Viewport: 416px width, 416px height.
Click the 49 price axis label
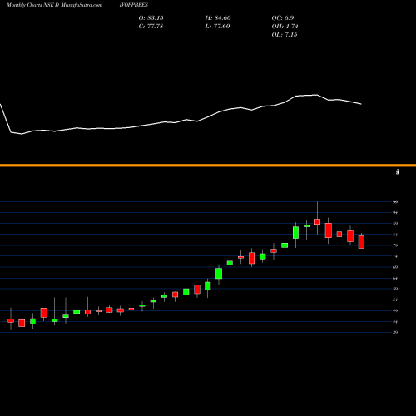coord(395,310)
